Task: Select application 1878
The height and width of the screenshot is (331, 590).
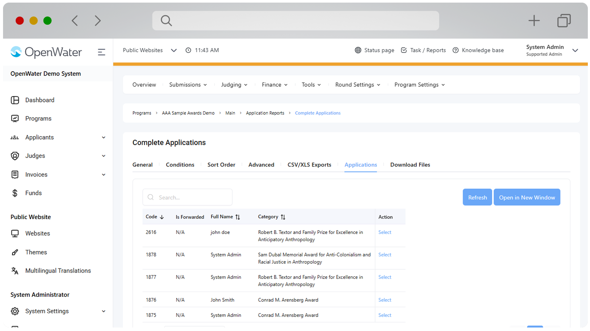Action: pos(385,255)
